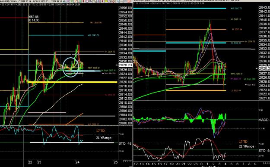Select the cyan horizontal line at top of right chart
Screen dimensions: 270x167
180,8
